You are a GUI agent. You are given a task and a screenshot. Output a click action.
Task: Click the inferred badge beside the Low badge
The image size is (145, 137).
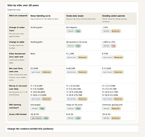tap(106, 46)
